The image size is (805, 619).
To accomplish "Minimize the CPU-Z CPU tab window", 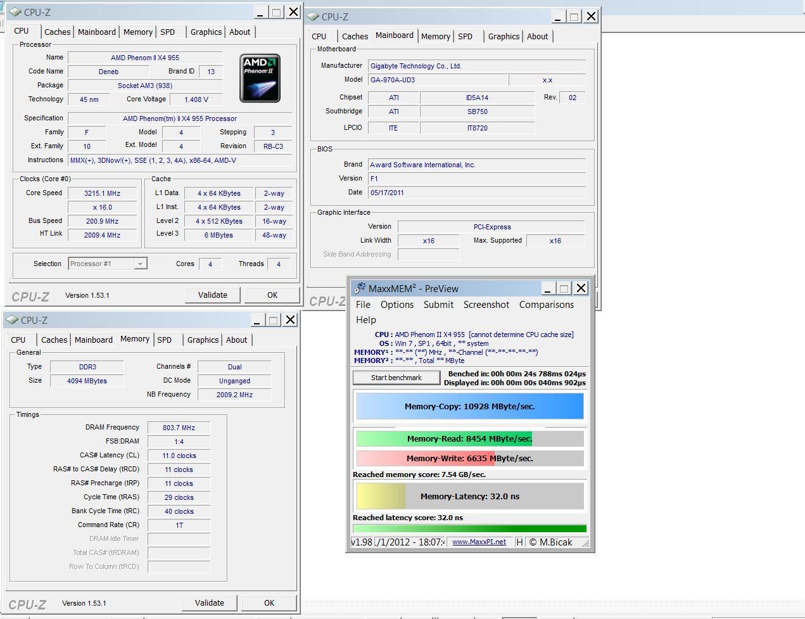I will click(x=260, y=12).
